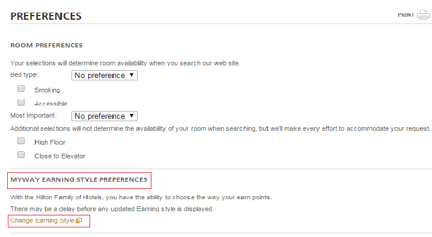
Task: Click the High Floor label text
Action: (50, 142)
